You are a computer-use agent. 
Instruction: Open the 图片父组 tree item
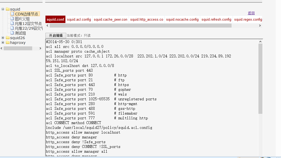pos(22,19)
